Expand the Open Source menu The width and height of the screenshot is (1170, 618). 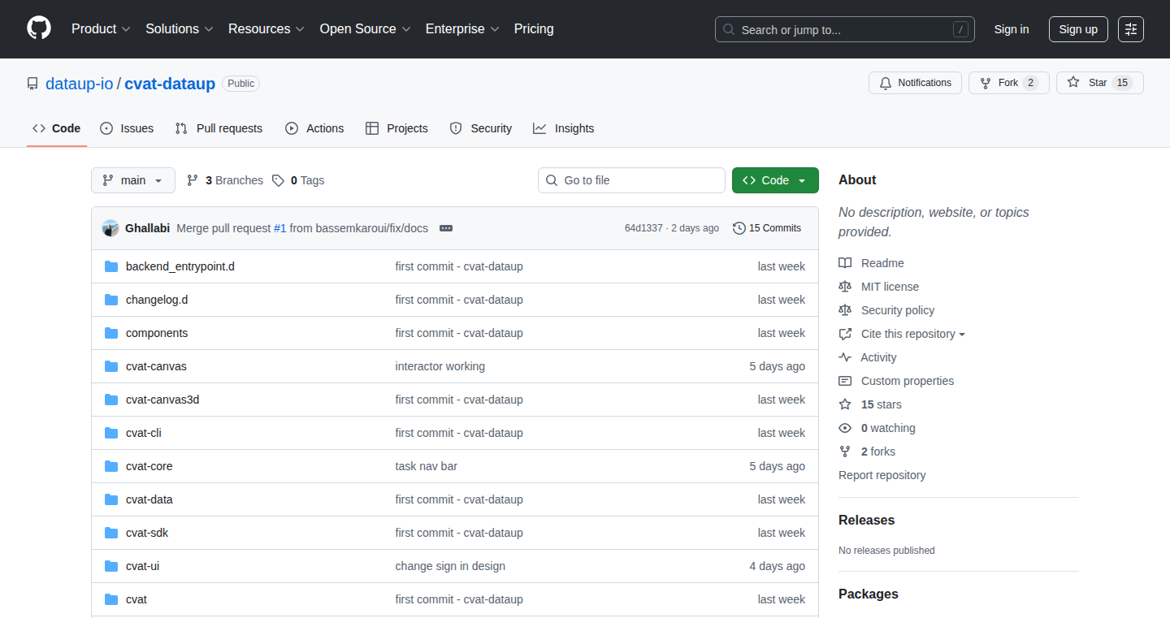coord(366,28)
